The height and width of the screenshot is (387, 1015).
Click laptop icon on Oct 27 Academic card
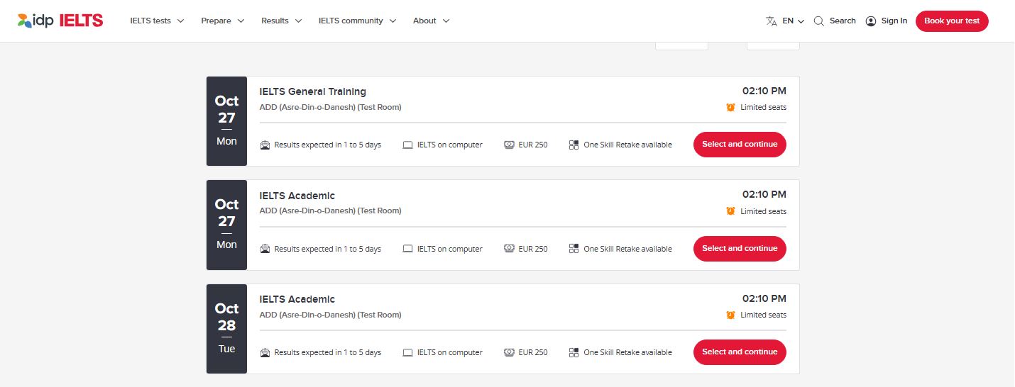407,249
